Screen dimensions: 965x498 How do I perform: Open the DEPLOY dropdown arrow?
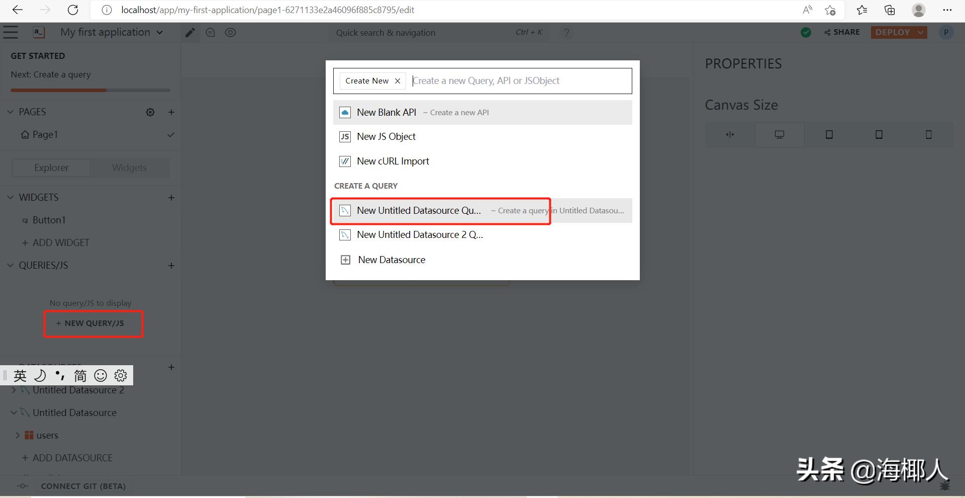(x=921, y=32)
